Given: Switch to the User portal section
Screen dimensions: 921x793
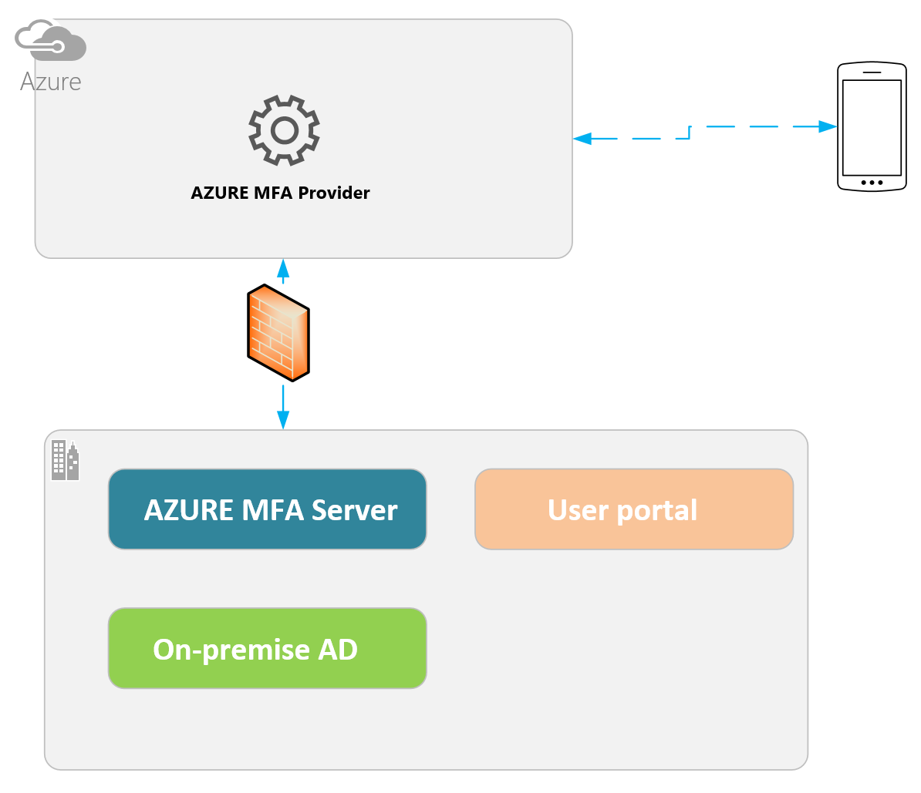Looking at the screenshot, I should [x=633, y=509].
